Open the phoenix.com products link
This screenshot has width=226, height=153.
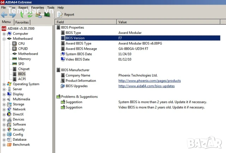[149, 81]
